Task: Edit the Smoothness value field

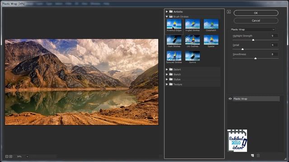Action: click(x=274, y=54)
